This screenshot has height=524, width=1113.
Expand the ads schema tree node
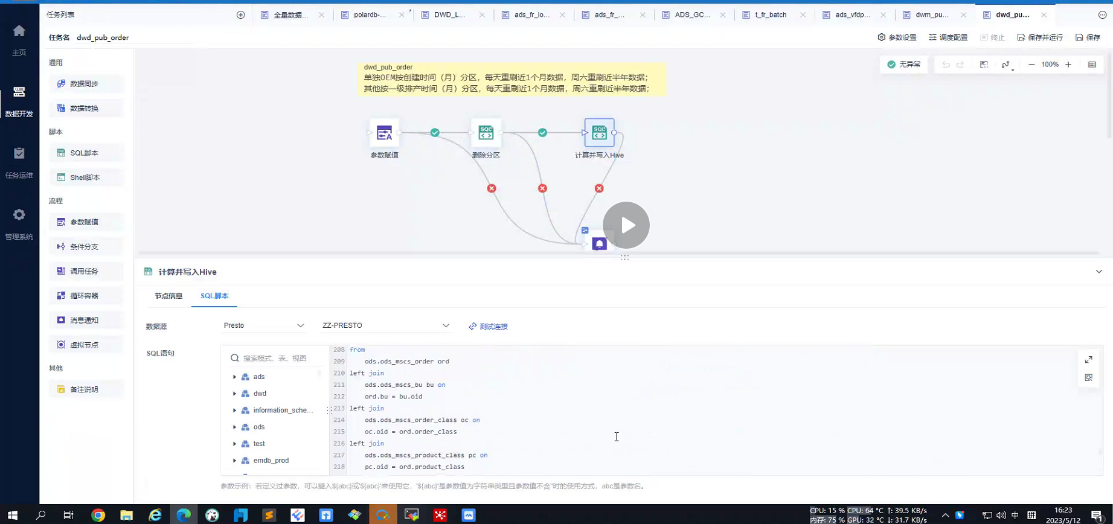[x=234, y=377]
